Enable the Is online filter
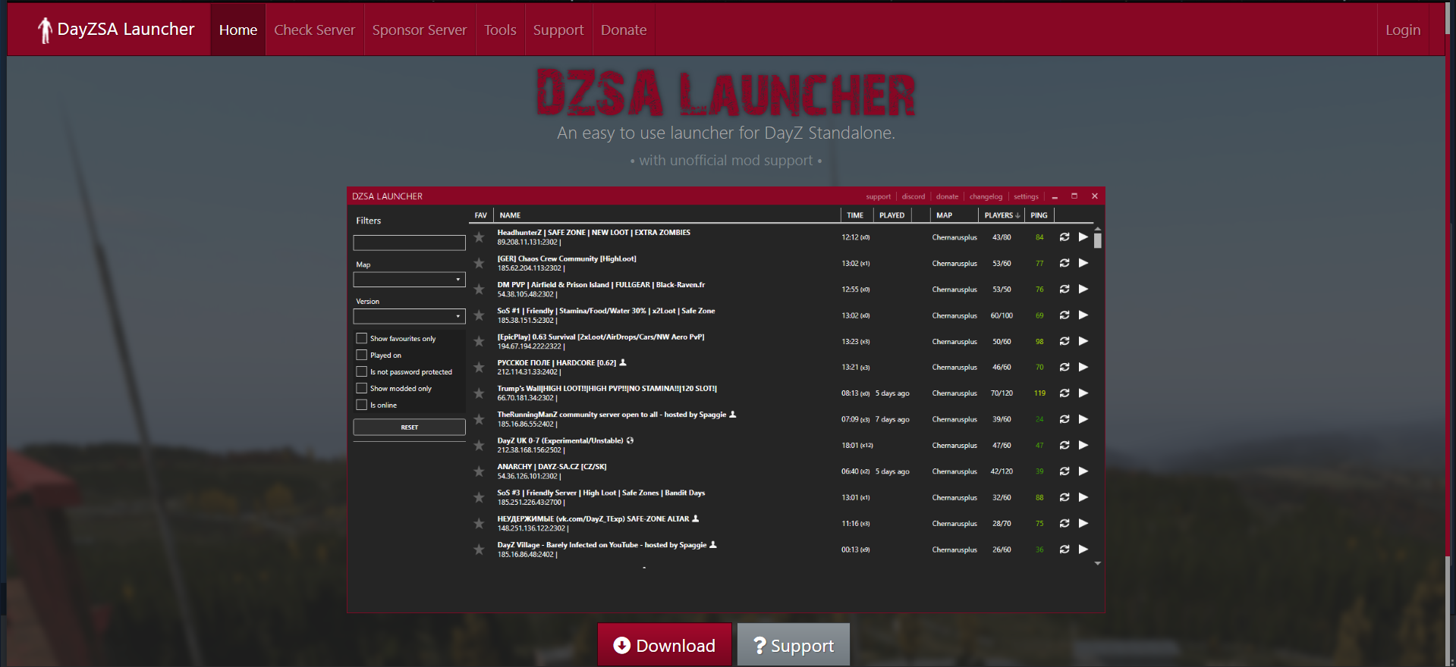 click(x=362, y=405)
